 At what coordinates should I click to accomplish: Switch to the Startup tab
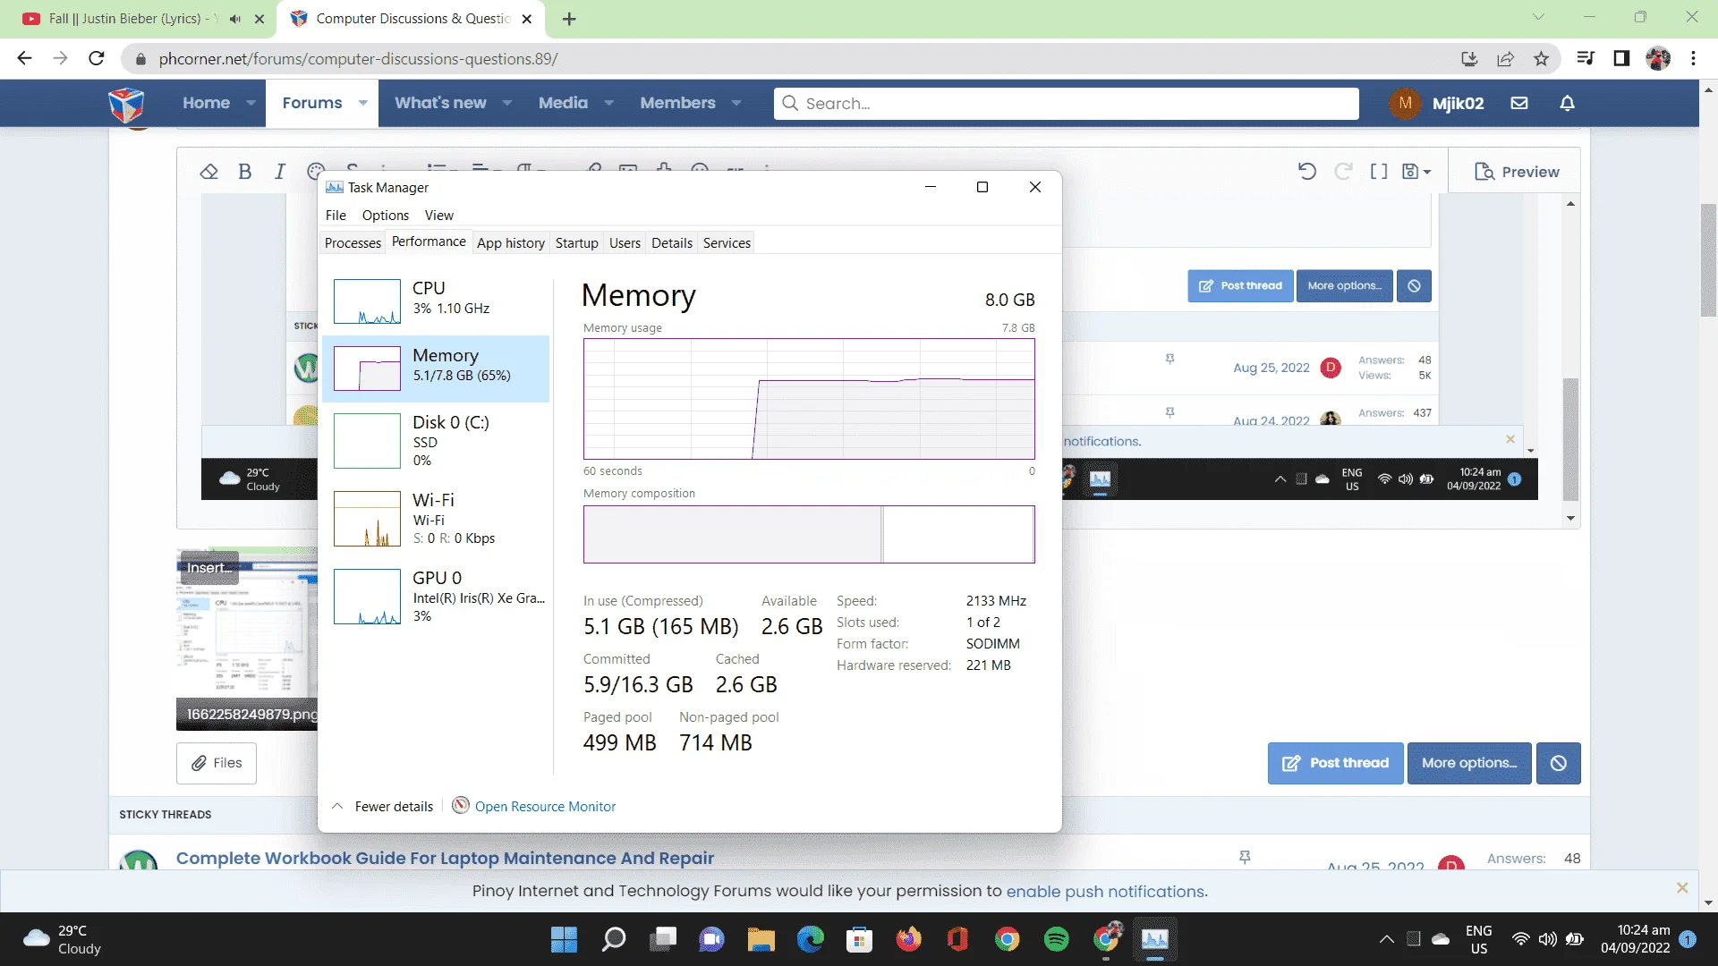(x=577, y=243)
